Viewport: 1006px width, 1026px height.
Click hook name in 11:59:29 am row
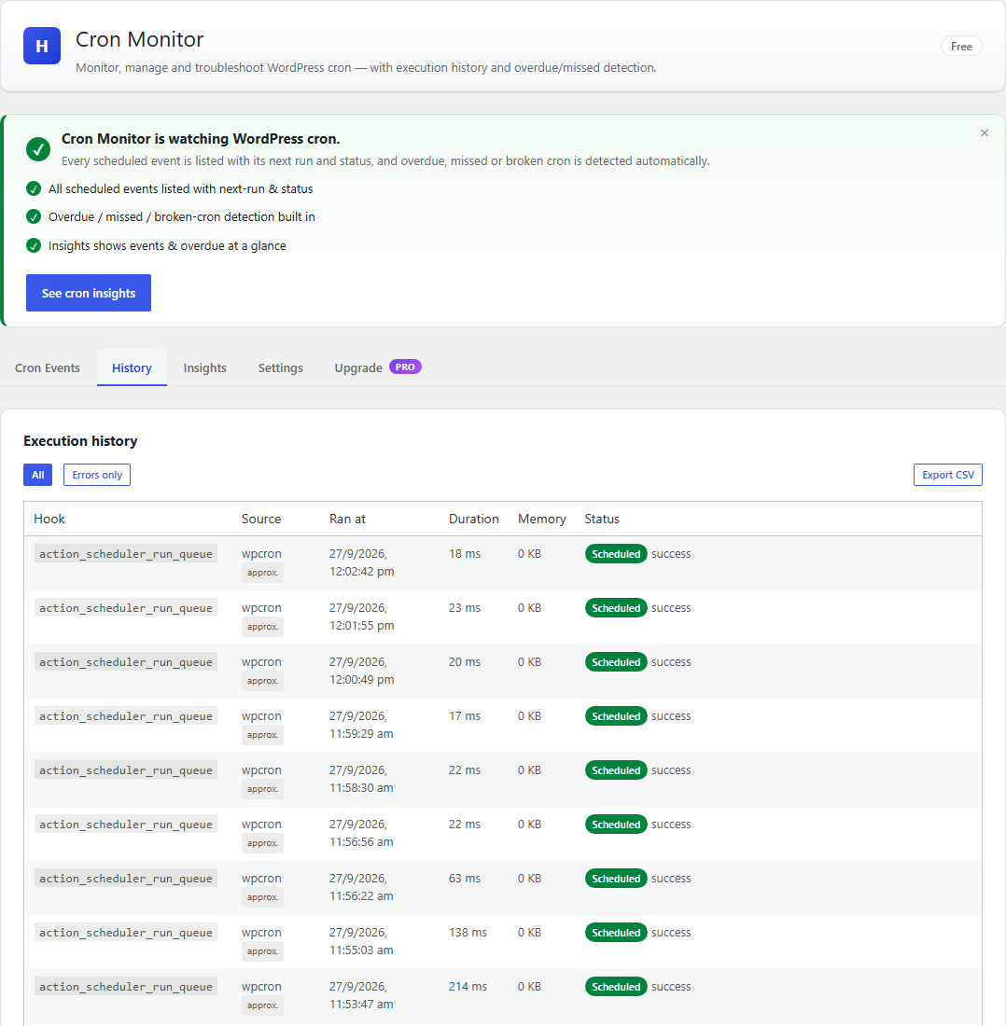[126, 716]
